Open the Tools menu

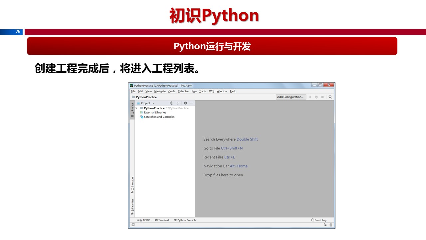(203, 91)
